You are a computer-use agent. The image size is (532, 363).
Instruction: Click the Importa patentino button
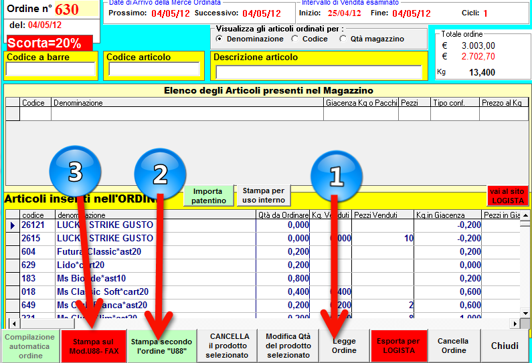pyautogui.click(x=209, y=196)
